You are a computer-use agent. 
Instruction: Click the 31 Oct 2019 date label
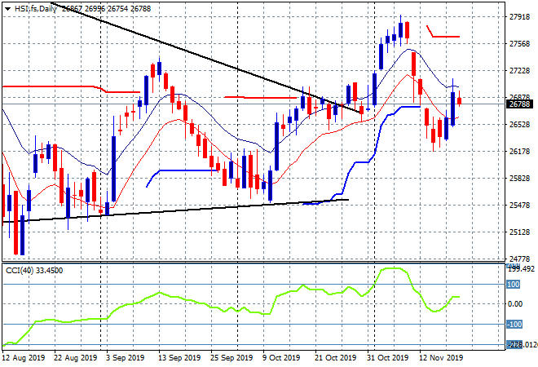[x=387, y=358]
